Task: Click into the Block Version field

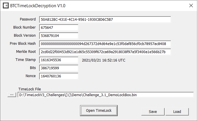Action: 59,36
